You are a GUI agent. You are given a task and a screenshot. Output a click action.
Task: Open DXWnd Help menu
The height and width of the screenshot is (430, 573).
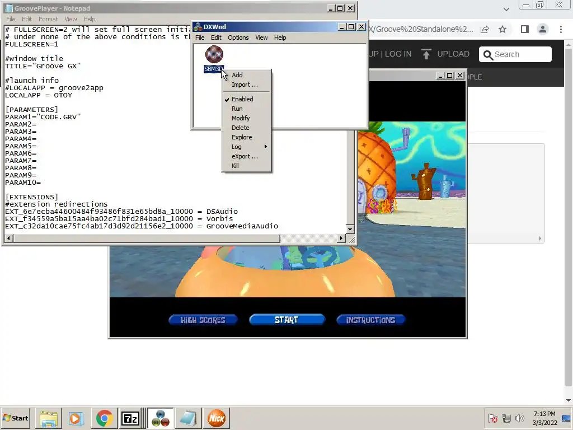pos(280,38)
